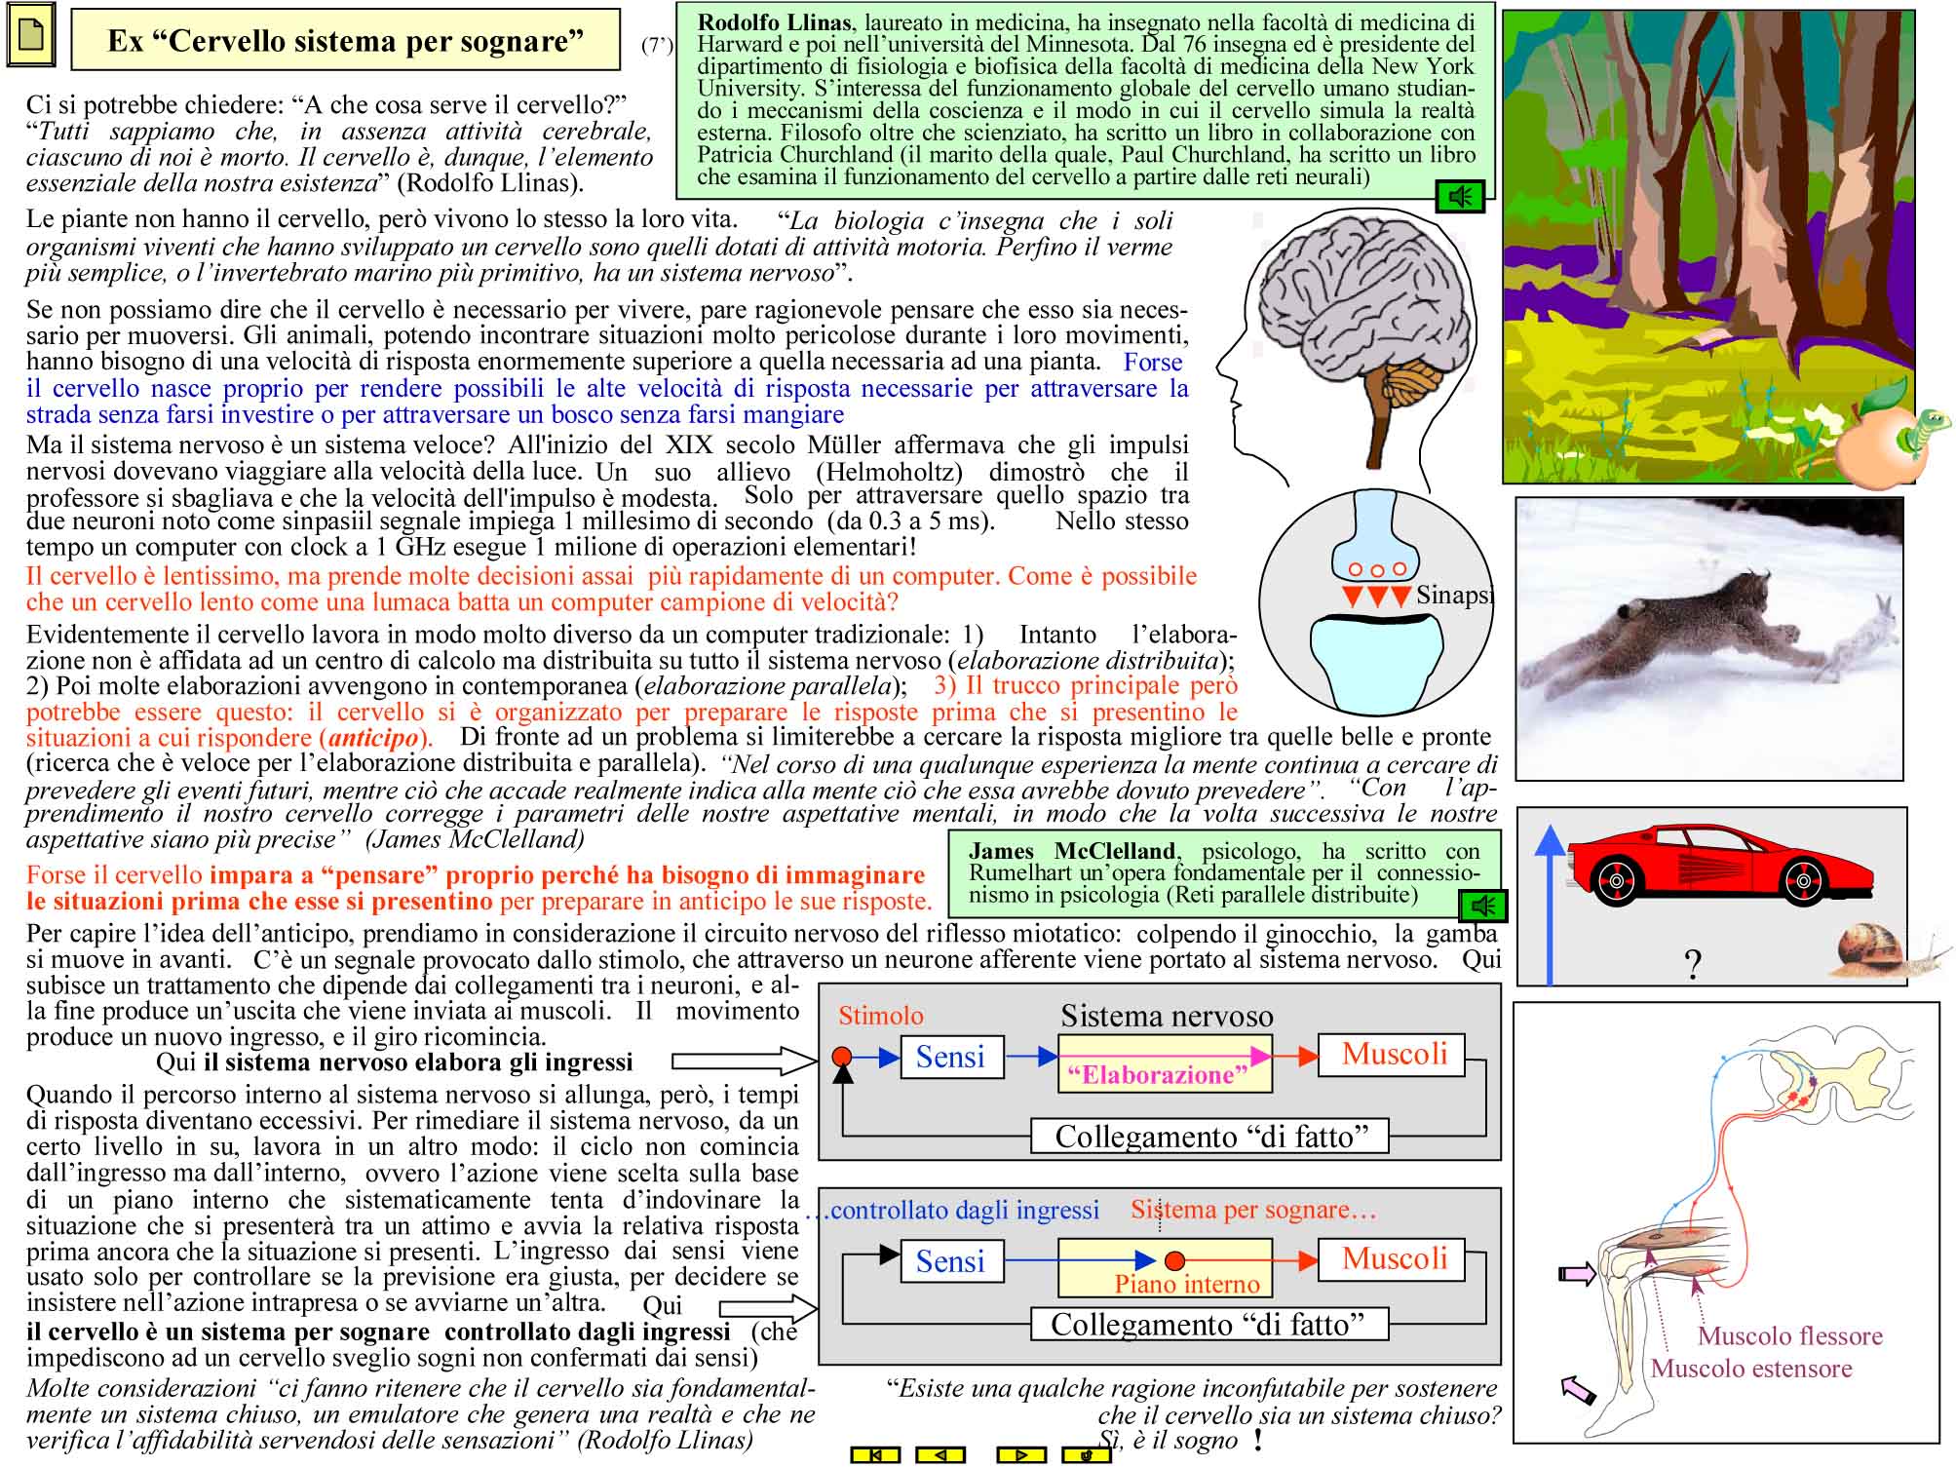Click the 'Sistema per sognare…' label

pos(1253,1210)
